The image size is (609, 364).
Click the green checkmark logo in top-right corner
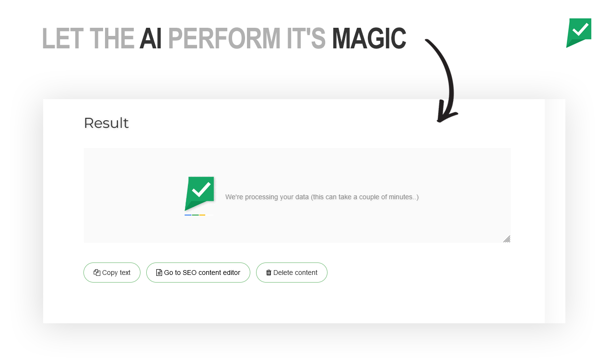click(579, 33)
